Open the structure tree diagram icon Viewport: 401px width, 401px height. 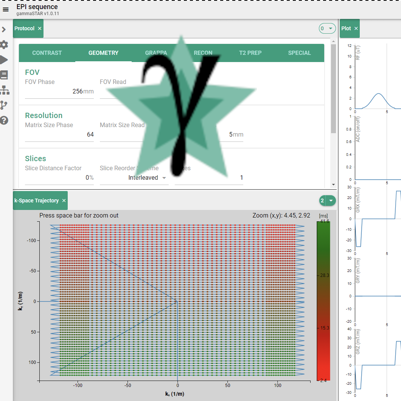pyautogui.click(x=5, y=90)
